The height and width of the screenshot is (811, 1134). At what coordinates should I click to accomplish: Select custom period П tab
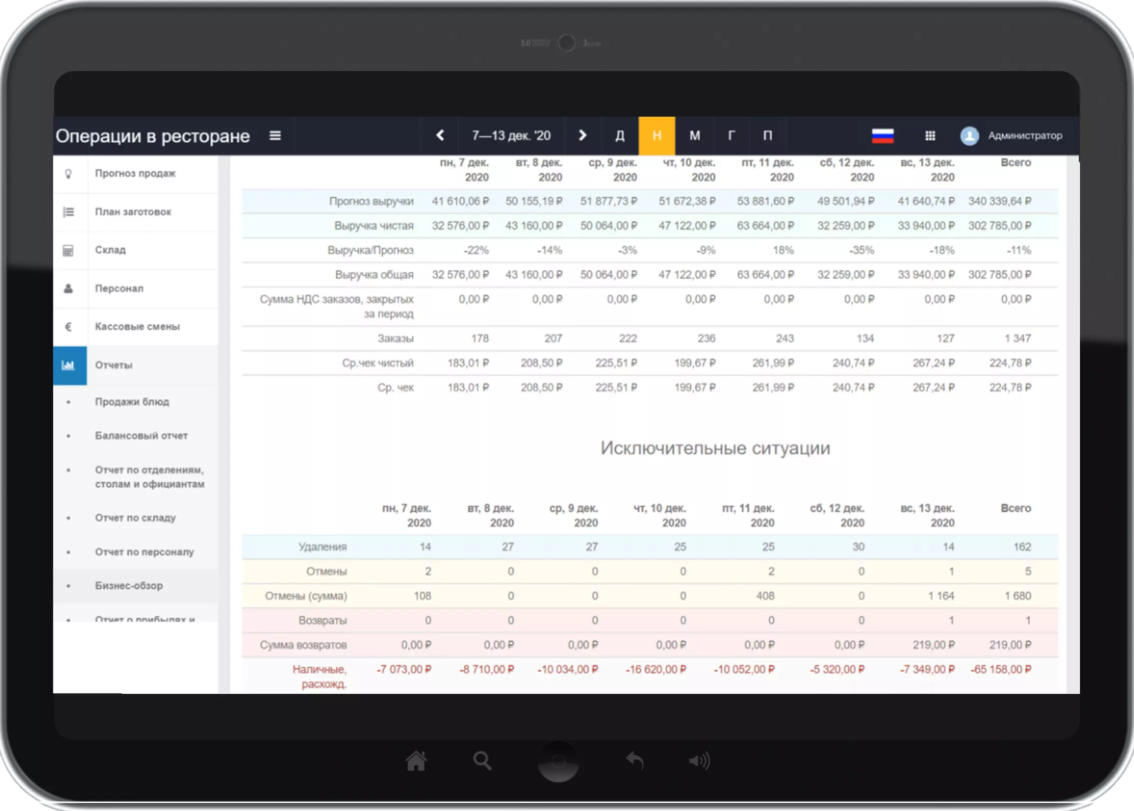pyautogui.click(x=767, y=136)
